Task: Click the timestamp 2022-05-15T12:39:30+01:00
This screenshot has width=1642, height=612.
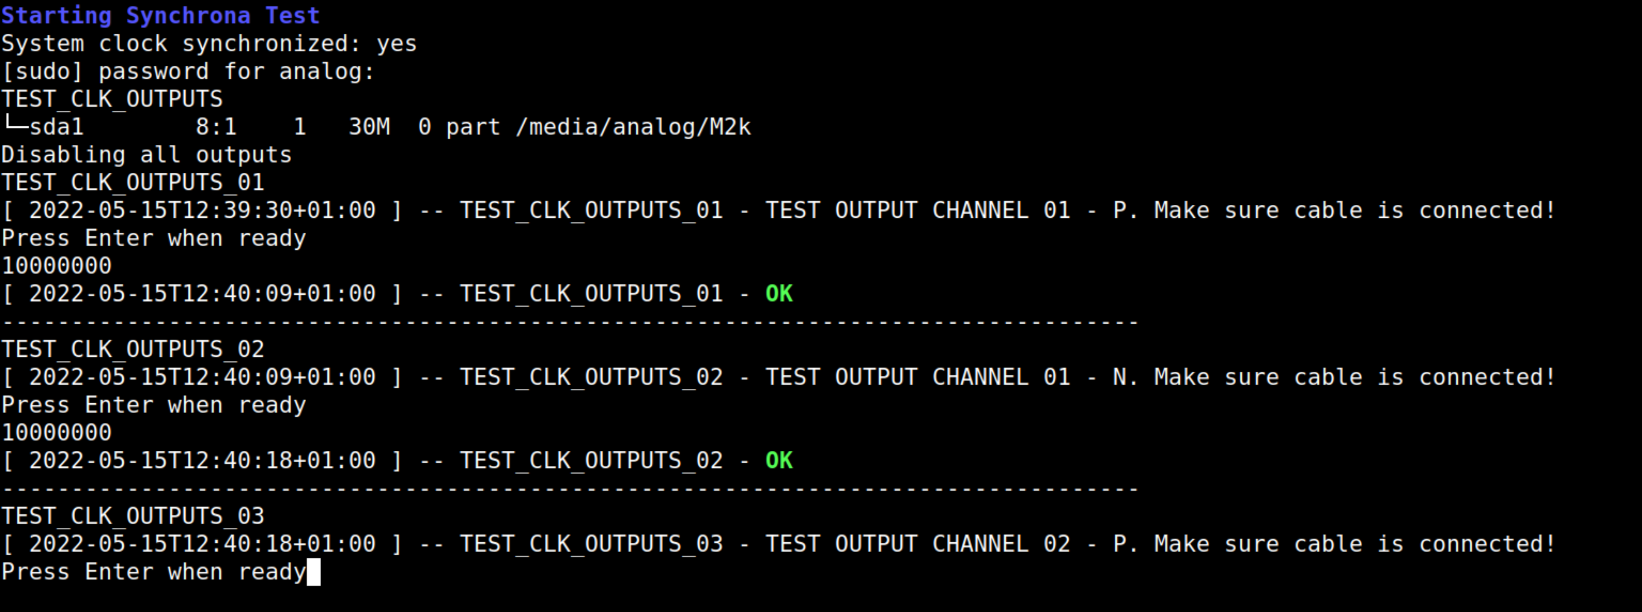Action: click(203, 210)
